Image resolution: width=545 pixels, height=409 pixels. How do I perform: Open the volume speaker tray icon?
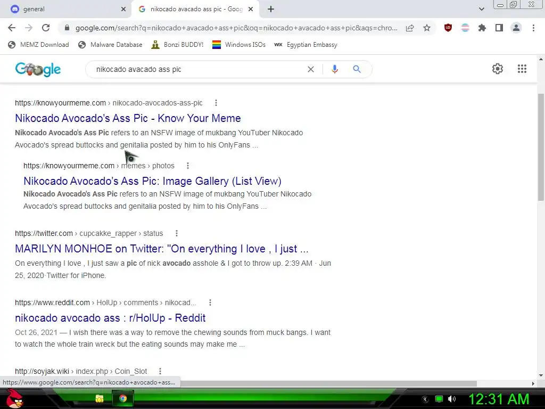[x=452, y=399]
